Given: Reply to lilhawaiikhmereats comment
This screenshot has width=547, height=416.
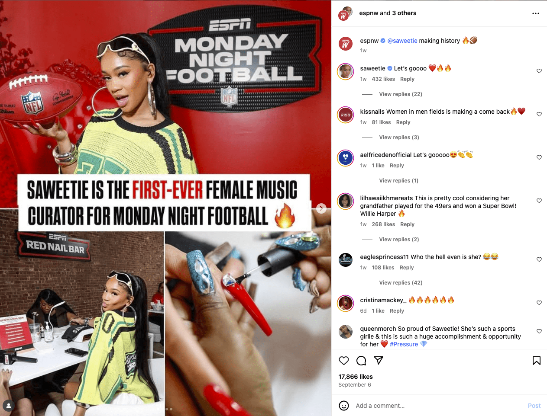Looking at the screenshot, I should click(407, 224).
